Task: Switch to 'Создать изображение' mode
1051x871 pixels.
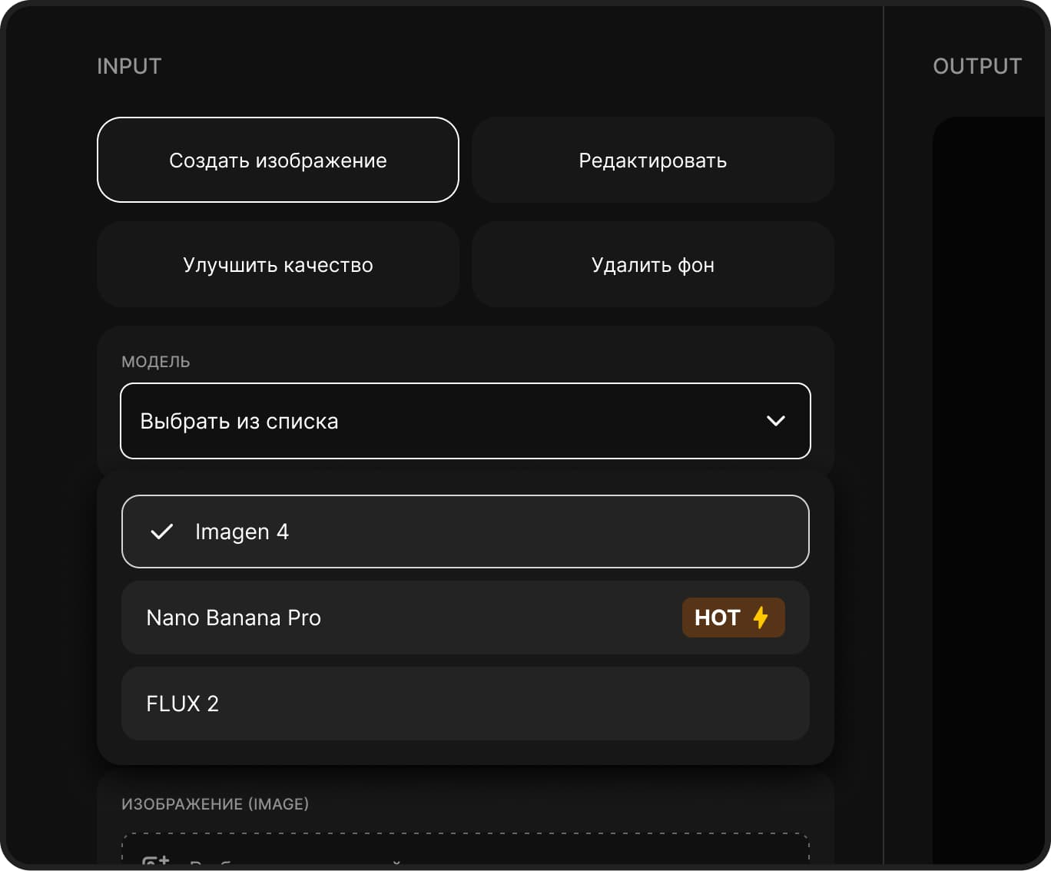Action: pyautogui.click(x=278, y=160)
